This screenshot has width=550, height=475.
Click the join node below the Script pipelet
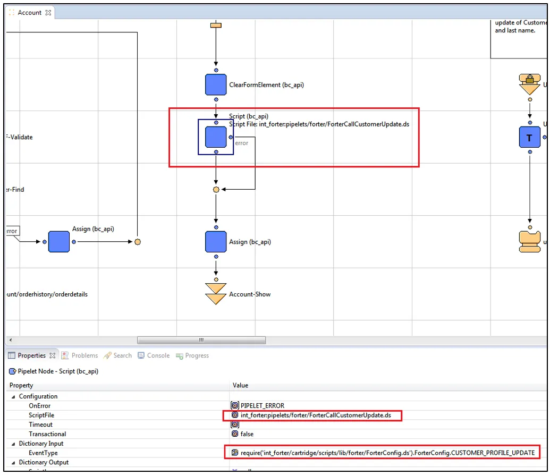(x=216, y=190)
